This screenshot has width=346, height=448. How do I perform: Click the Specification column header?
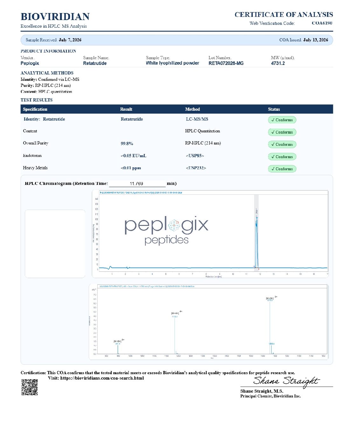pos(35,109)
